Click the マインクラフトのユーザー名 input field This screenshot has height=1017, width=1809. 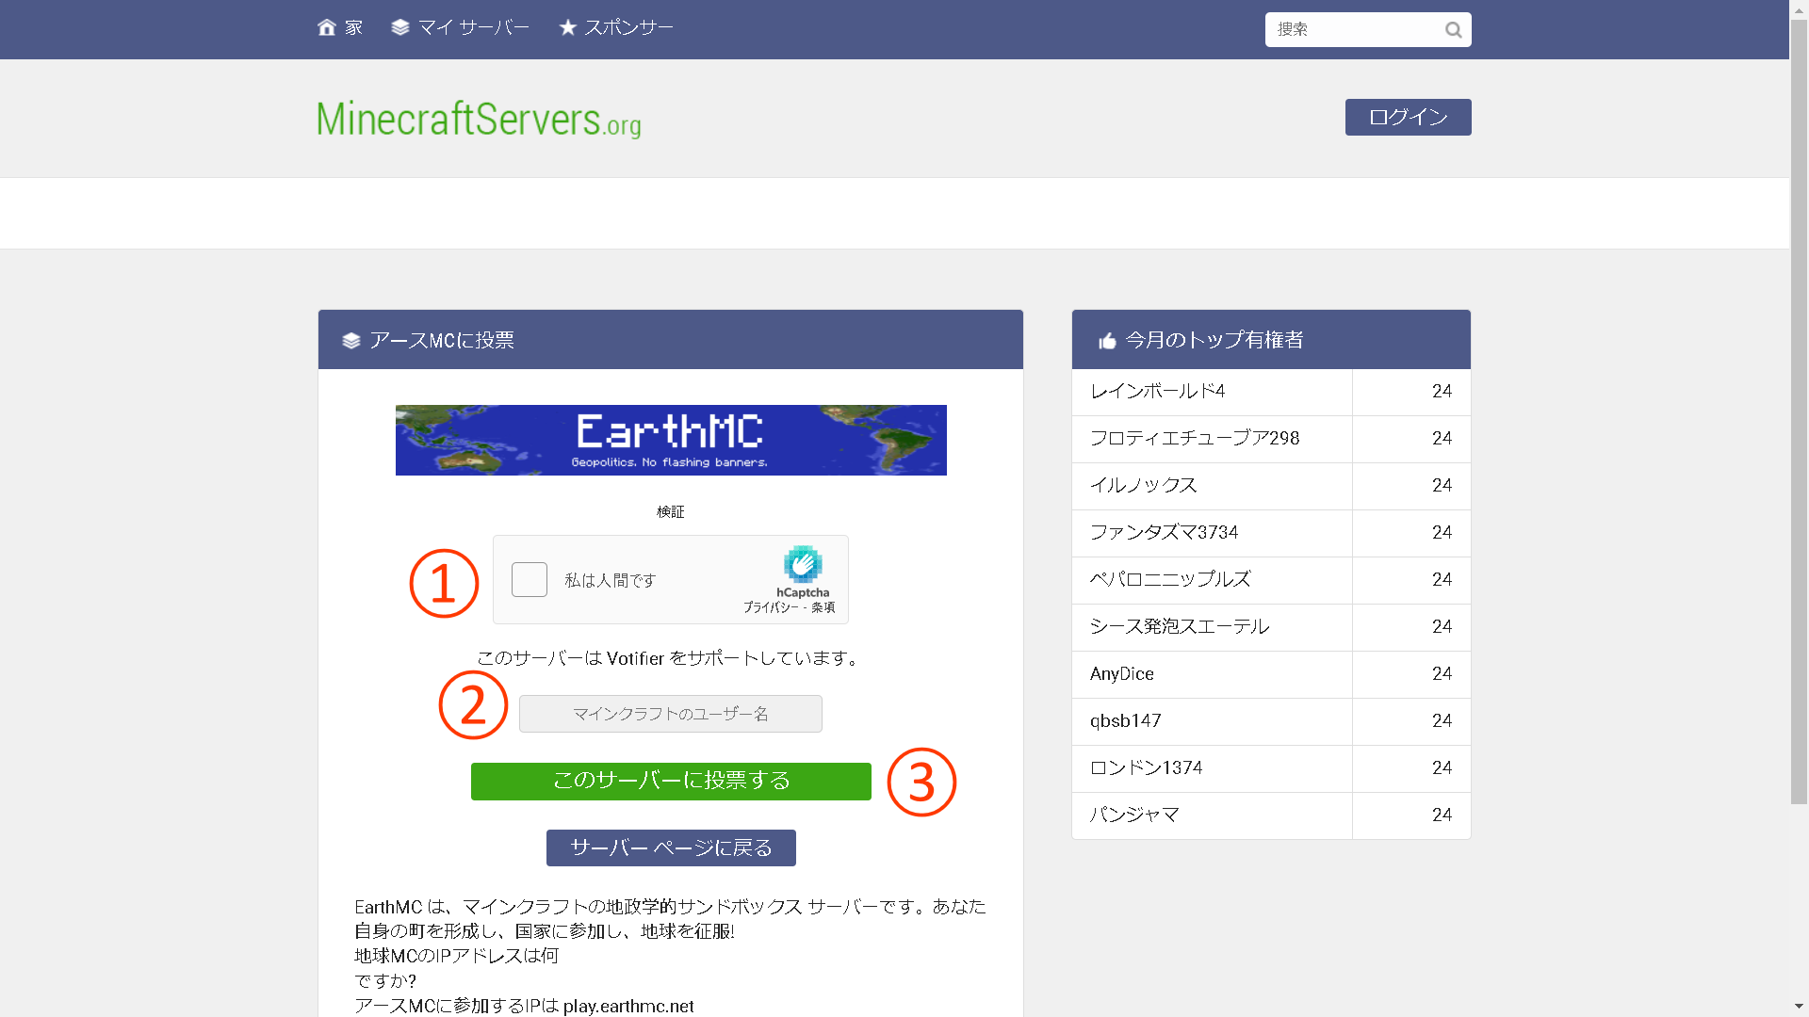tap(670, 713)
